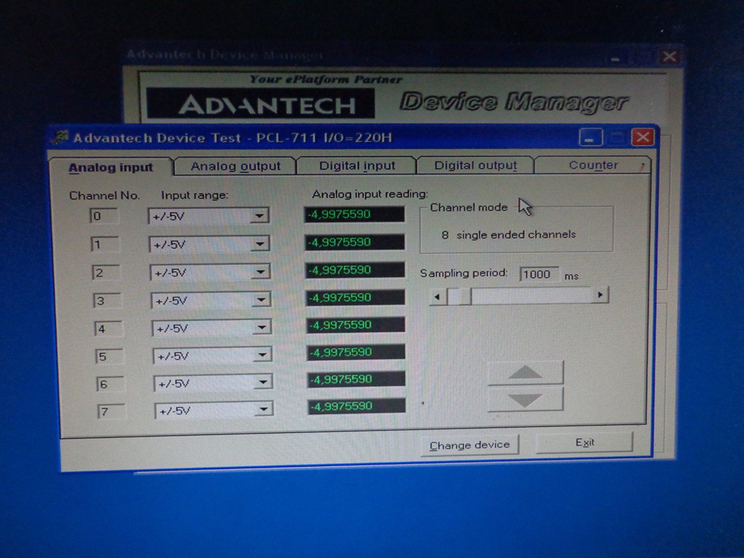Click the Channel No. 1 field
Image resolution: width=744 pixels, height=558 pixels.
click(x=105, y=244)
